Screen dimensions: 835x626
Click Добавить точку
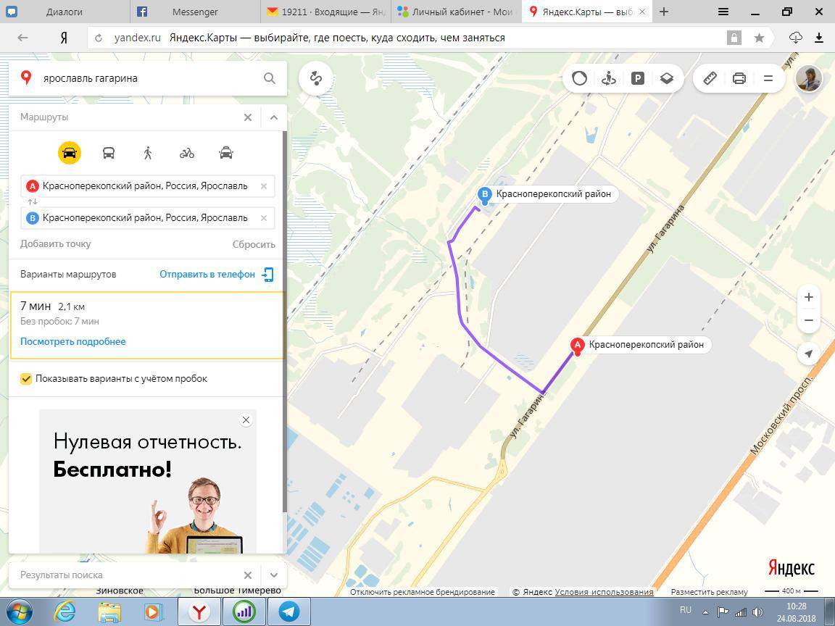[x=55, y=243]
